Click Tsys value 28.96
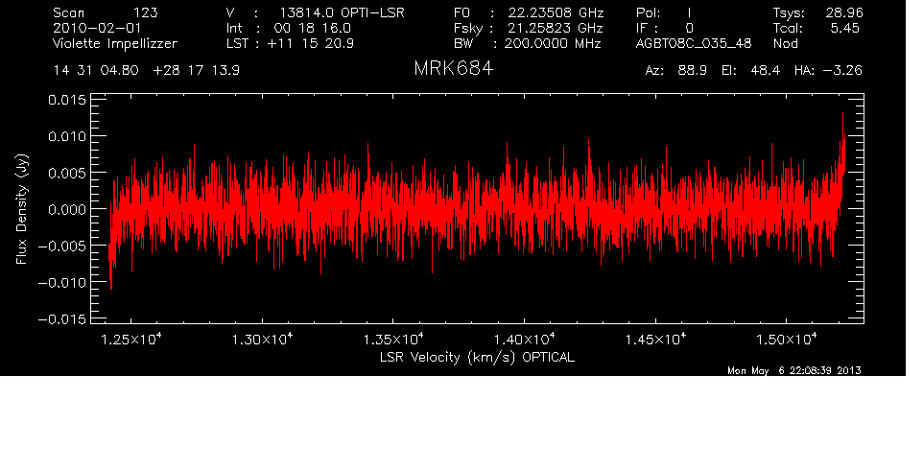 click(x=844, y=12)
